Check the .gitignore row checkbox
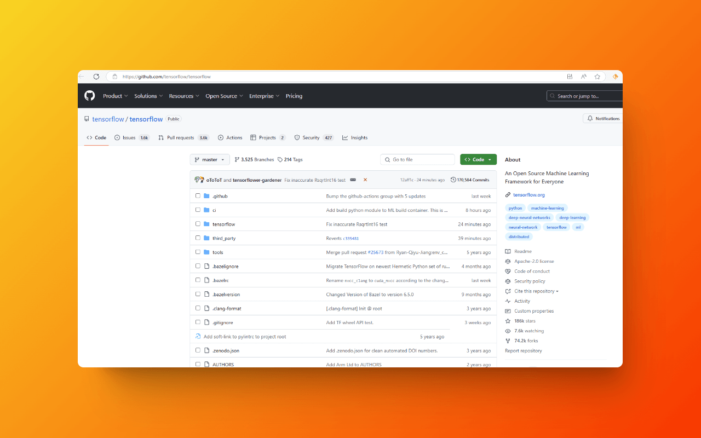 pos(198,322)
